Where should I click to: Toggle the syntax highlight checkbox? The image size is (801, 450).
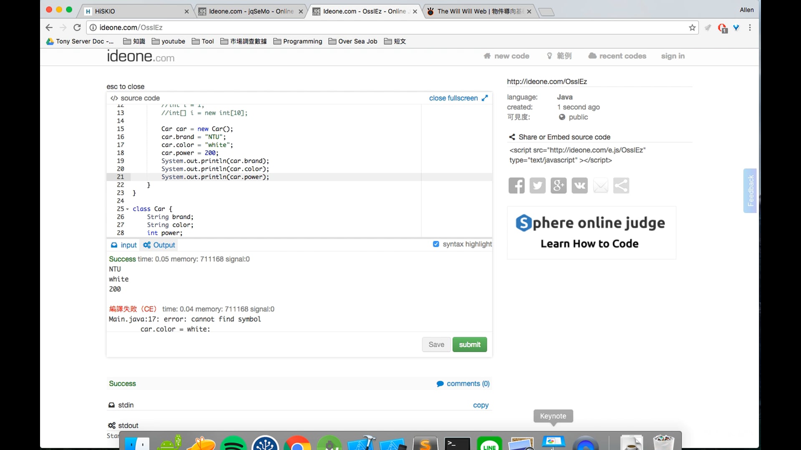[x=436, y=244]
